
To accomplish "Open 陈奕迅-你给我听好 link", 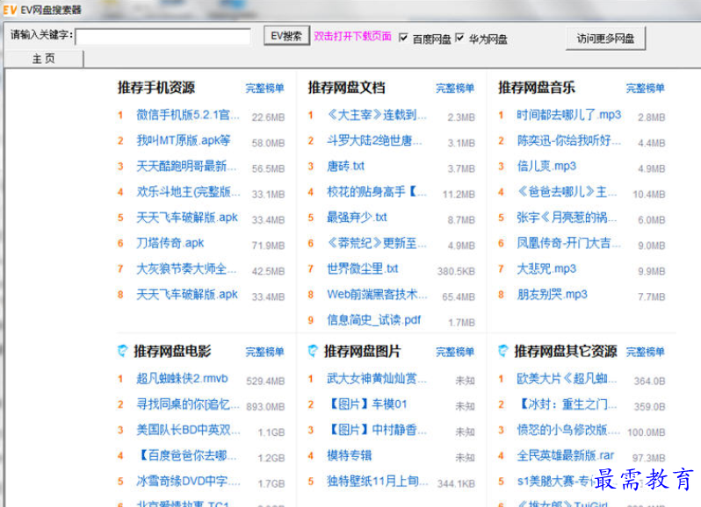I will coord(569,140).
